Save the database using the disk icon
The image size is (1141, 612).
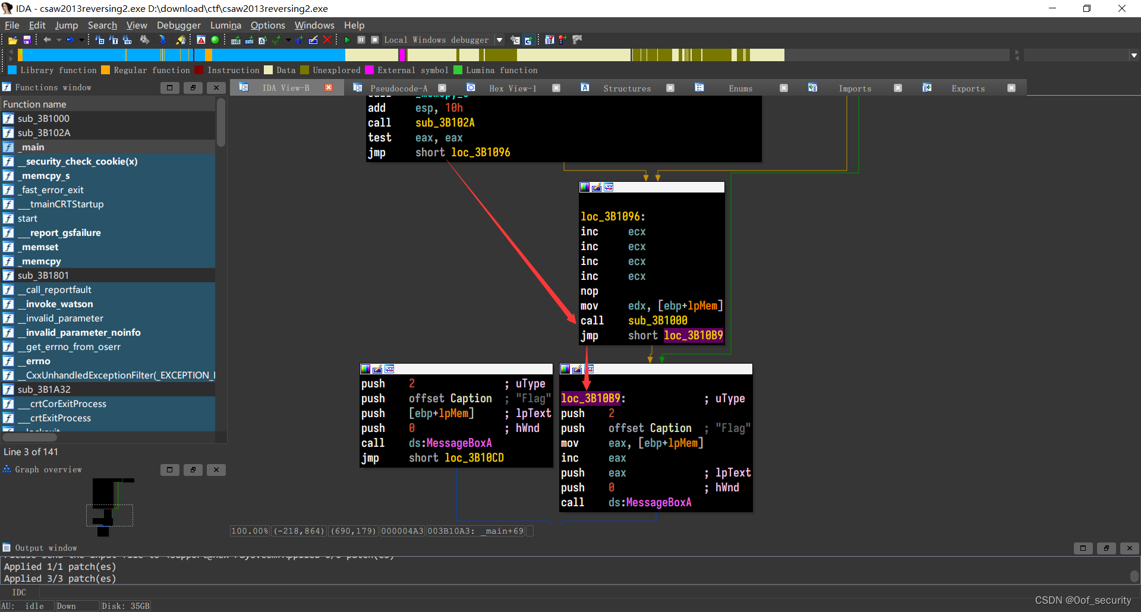point(27,40)
